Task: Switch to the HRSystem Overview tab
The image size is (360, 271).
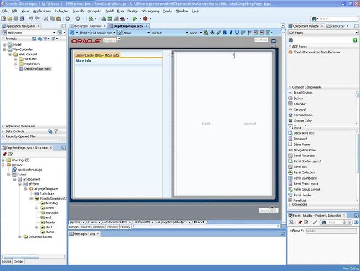Action: [x=88, y=26]
